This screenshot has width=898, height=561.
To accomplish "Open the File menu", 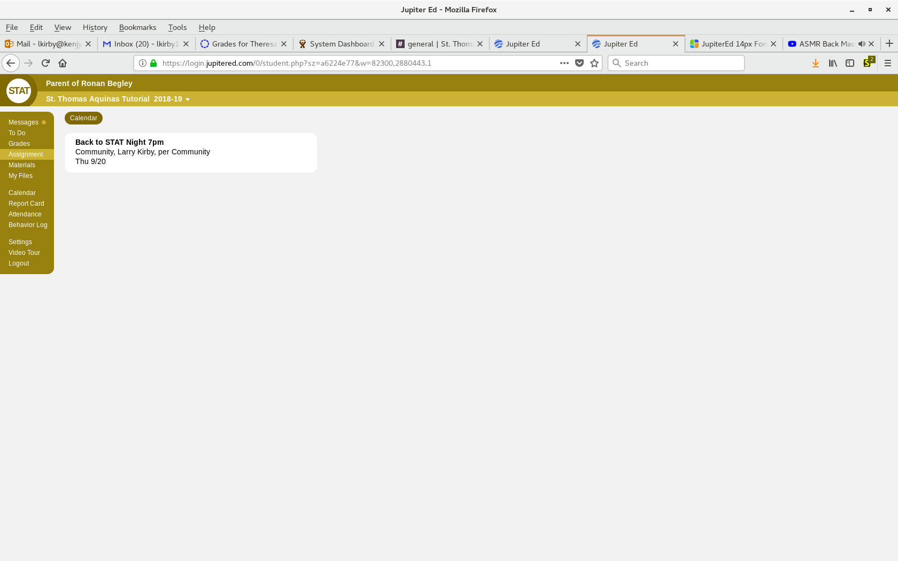I will 12,27.
